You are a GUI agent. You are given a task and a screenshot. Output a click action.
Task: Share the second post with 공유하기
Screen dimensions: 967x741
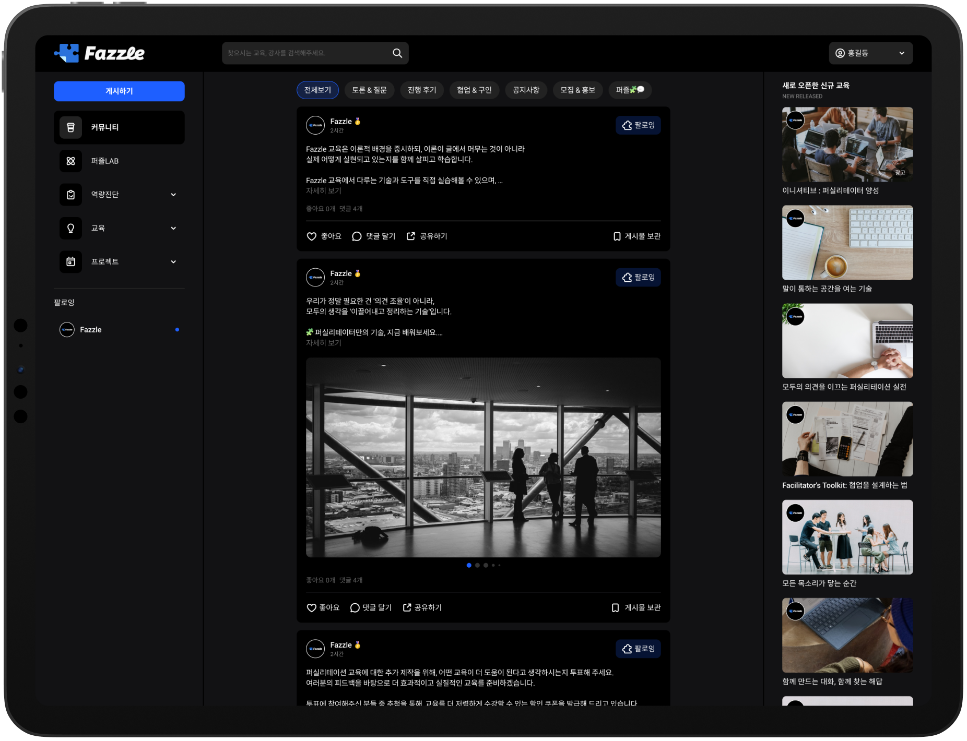click(x=422, y=607)
